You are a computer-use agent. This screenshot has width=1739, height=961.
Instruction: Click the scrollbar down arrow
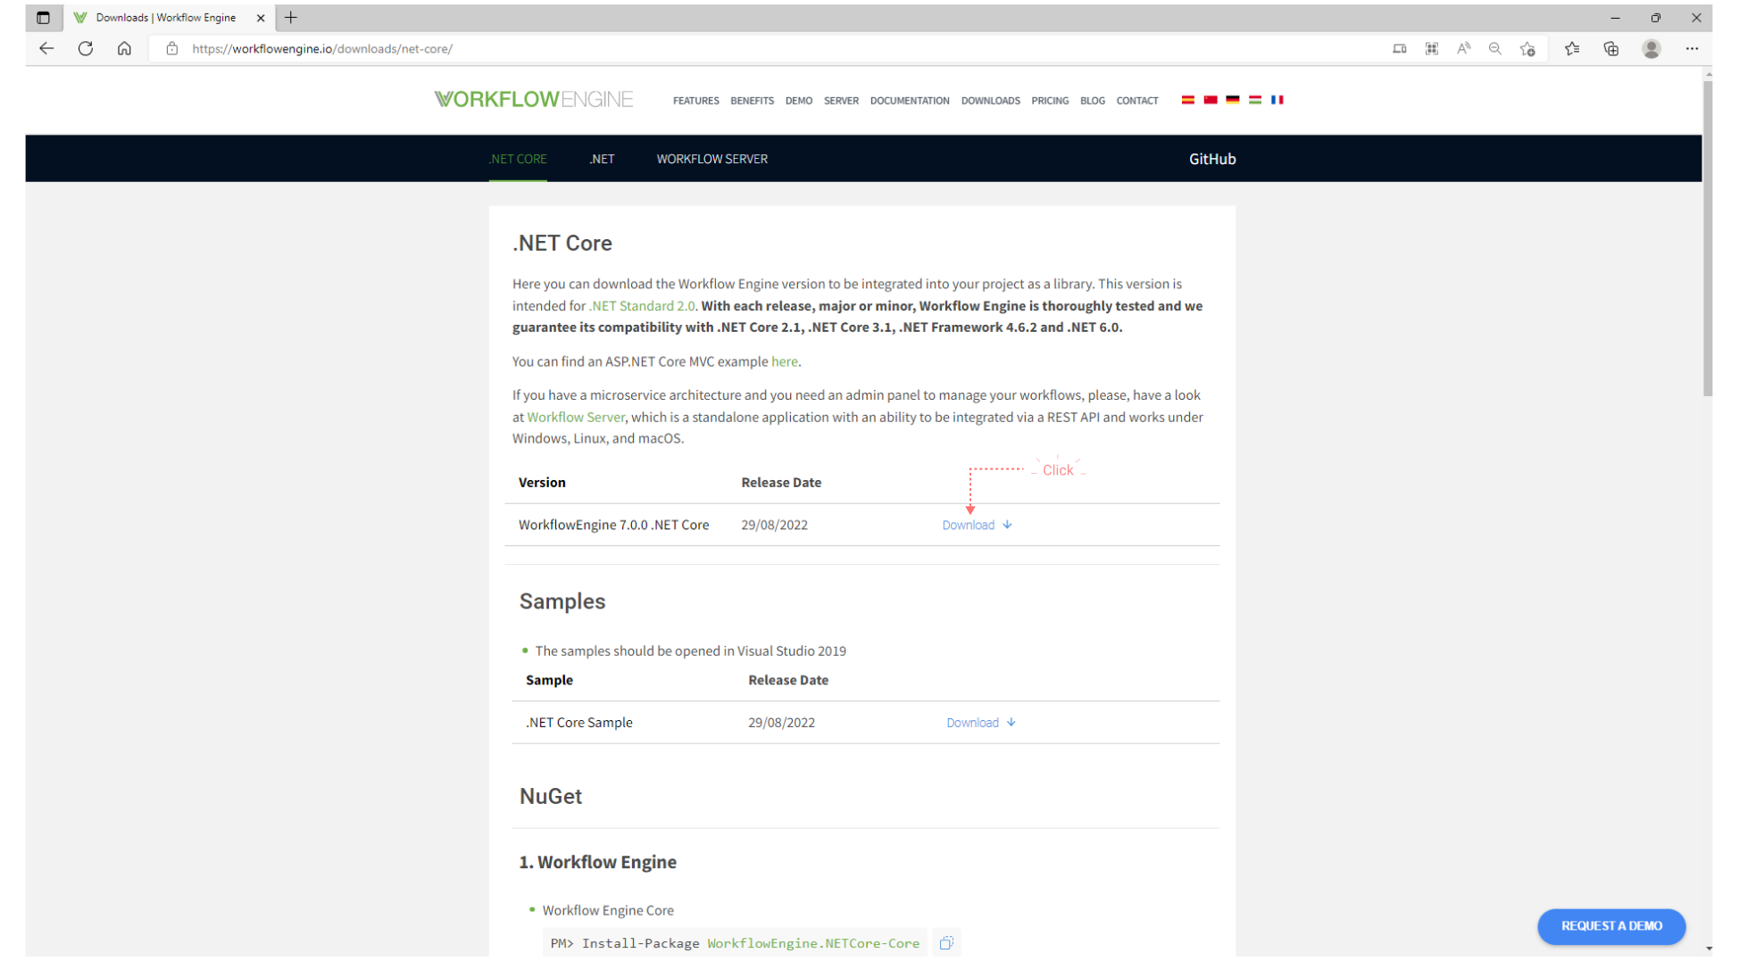click(1708, 949)
